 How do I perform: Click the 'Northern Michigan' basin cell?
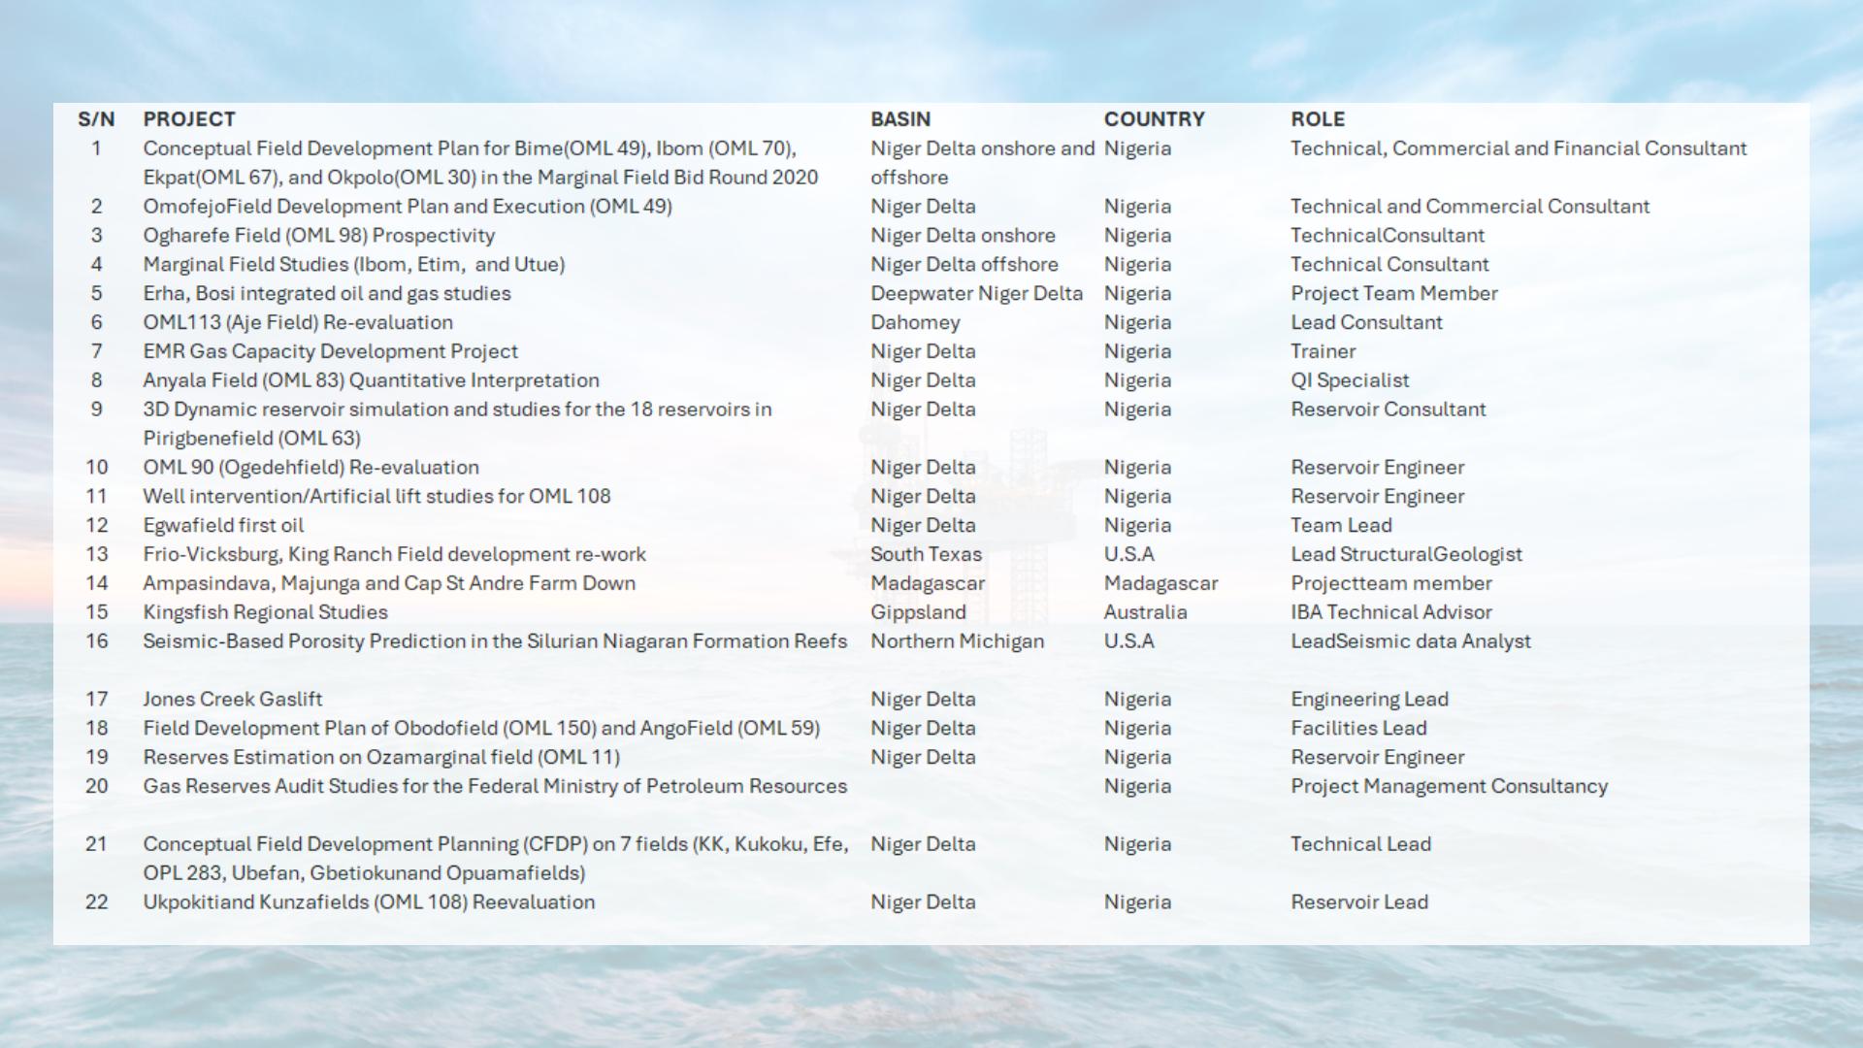(957, 641)
